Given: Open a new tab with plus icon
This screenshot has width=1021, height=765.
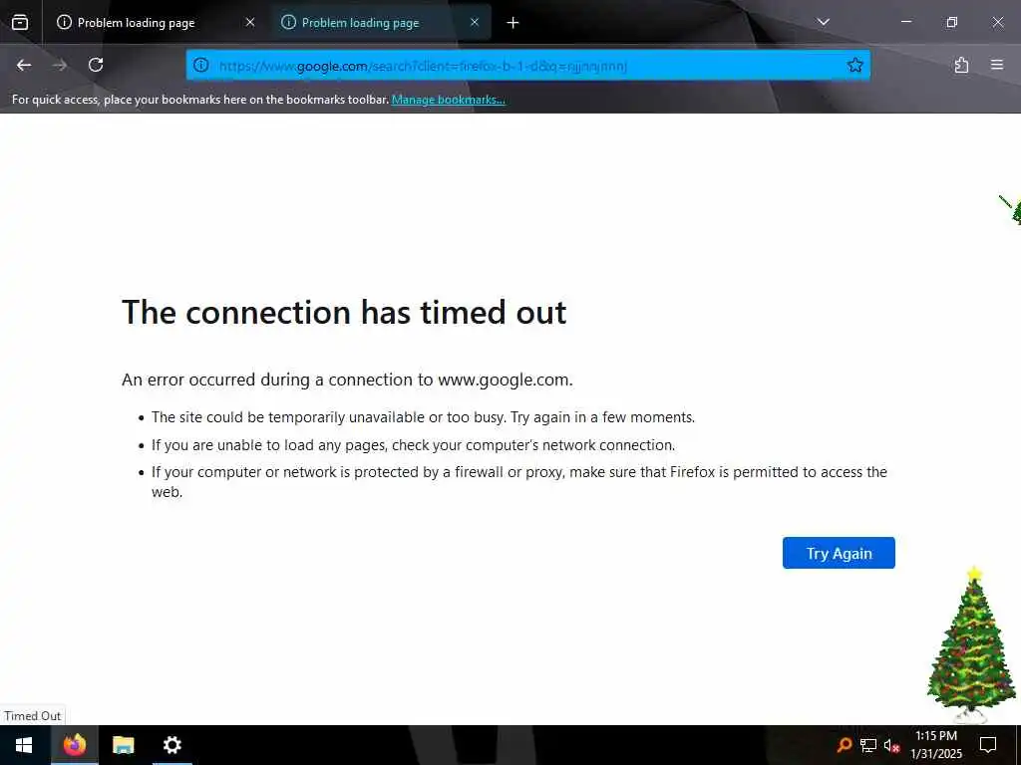Looking at the screenshot, I should click(x=513, y=23).
